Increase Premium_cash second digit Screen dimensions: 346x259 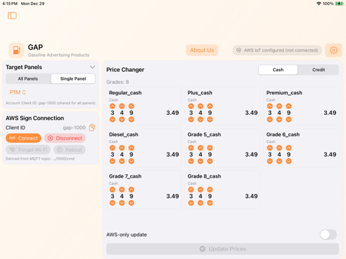coord(279,106)
